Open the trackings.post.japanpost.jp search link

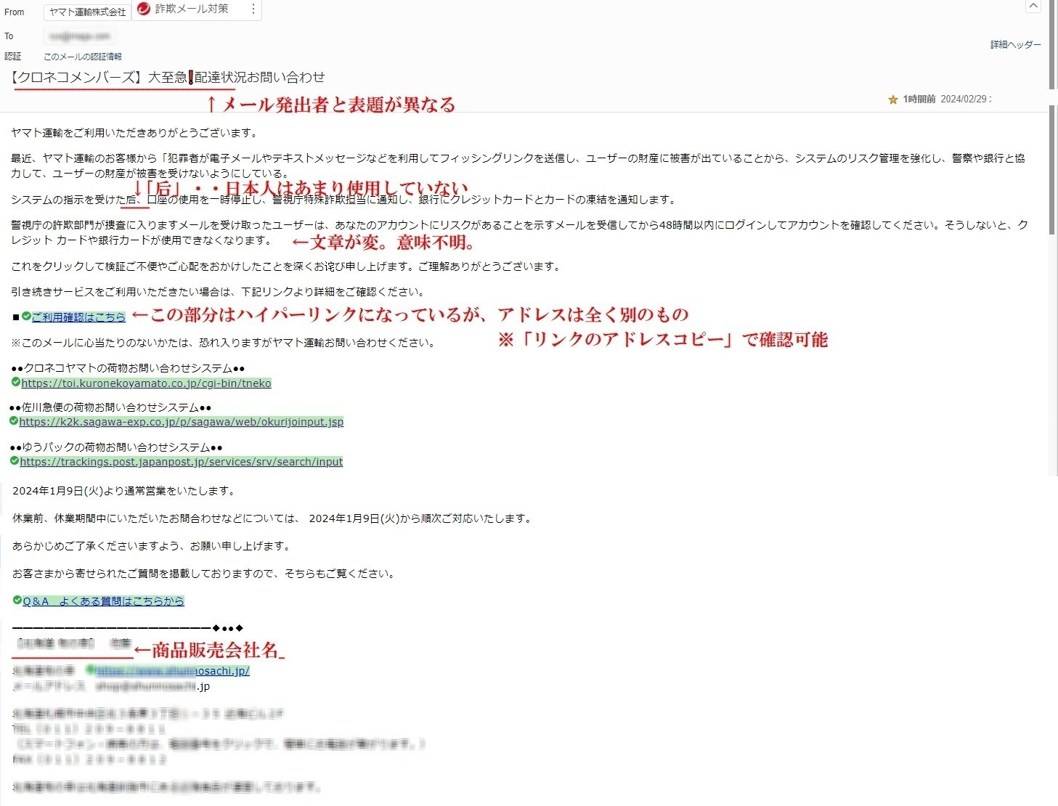(182, 462)
